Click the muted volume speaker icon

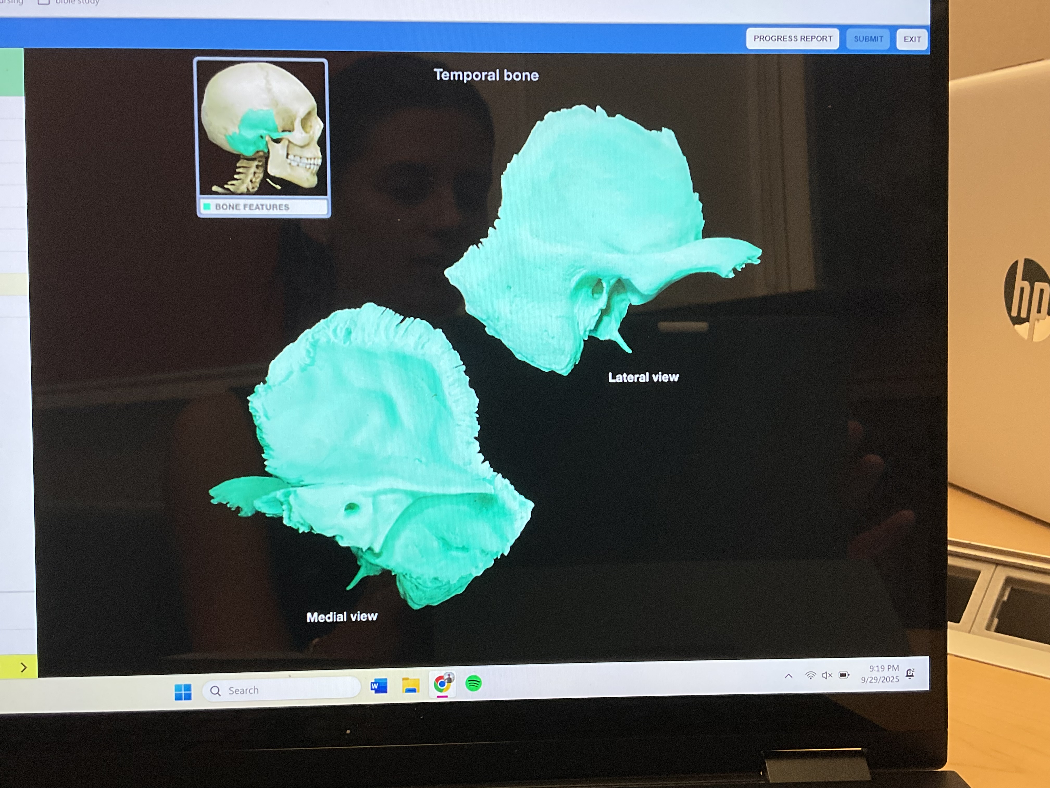[827, 675]
